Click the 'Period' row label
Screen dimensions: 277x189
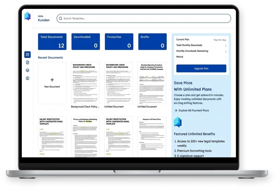[180, 57]
